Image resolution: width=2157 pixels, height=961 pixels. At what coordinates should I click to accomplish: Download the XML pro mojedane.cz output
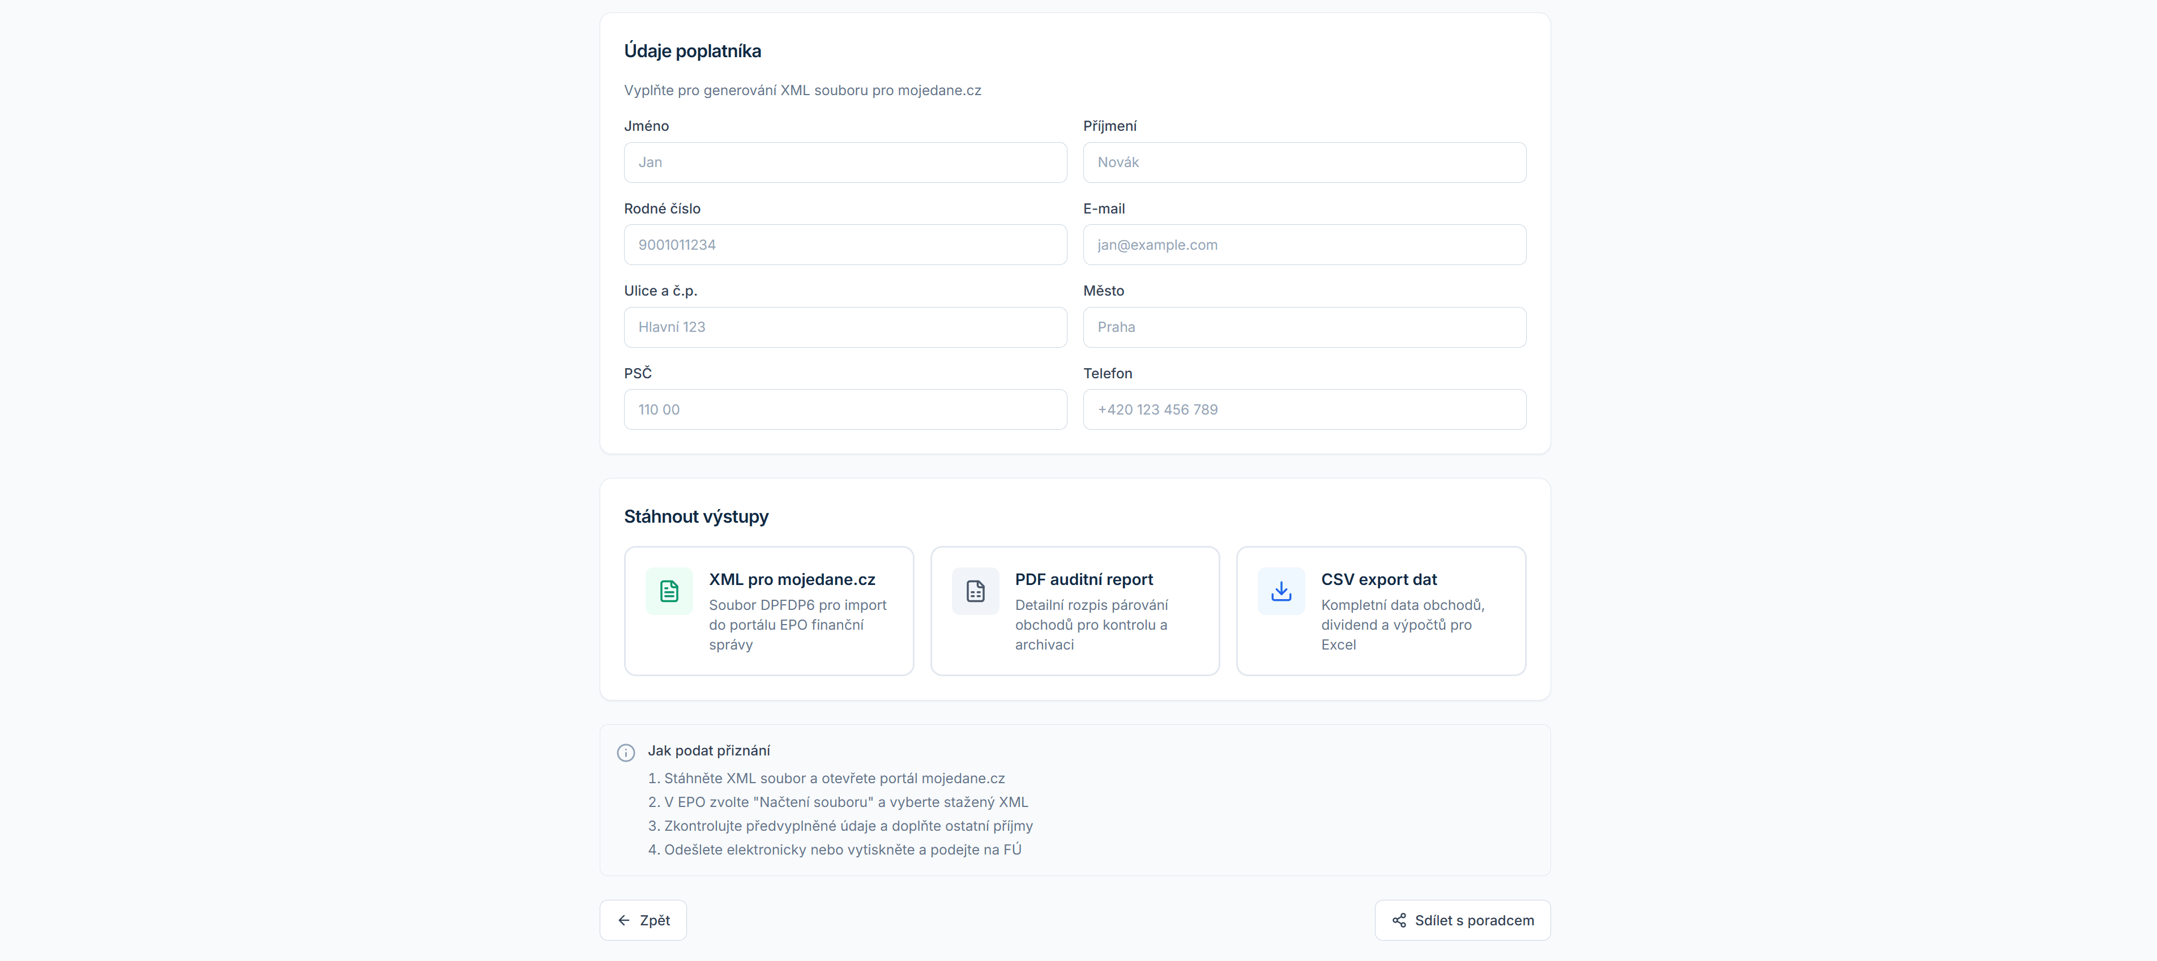pyautogui.click(x=768, y=610)
